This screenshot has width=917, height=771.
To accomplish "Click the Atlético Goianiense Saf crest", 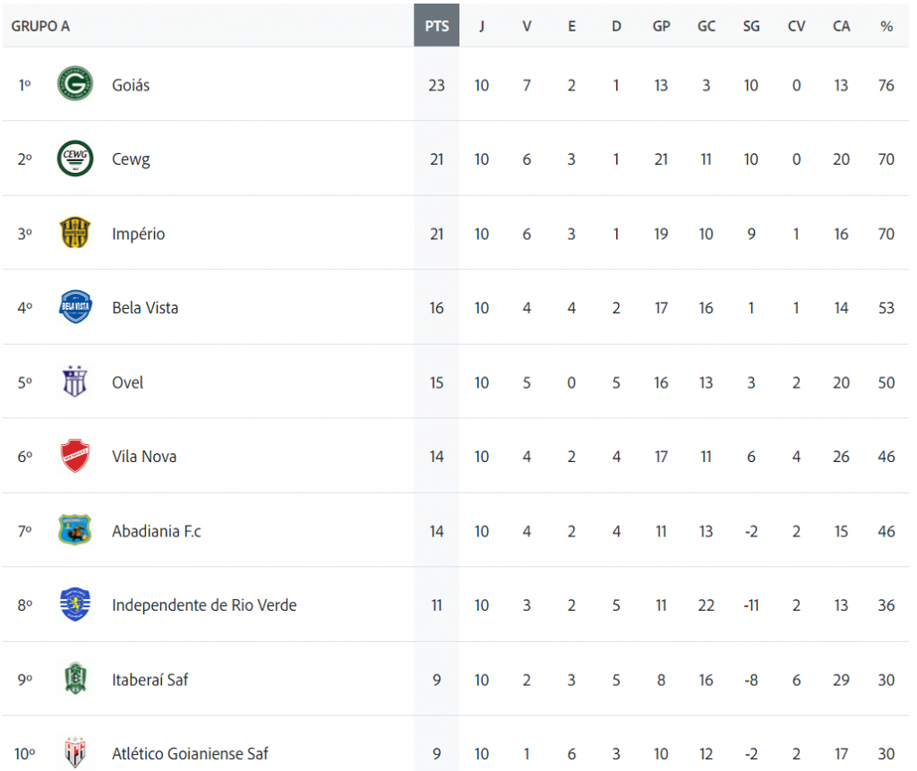I will tap(75, 752).
